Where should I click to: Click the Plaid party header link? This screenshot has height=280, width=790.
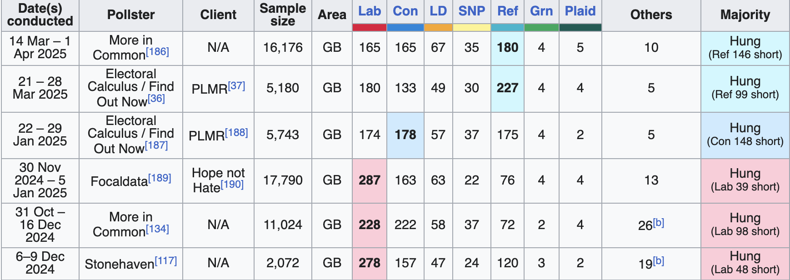click(x=580, y=11)
